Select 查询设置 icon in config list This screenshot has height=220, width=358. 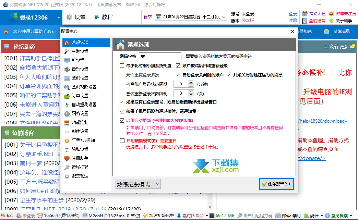[67, 78]
